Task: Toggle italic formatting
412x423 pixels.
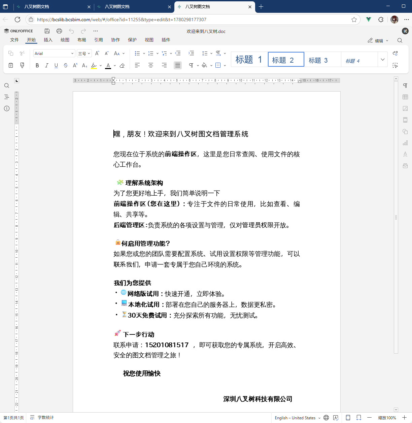Action: click(47, 65)
